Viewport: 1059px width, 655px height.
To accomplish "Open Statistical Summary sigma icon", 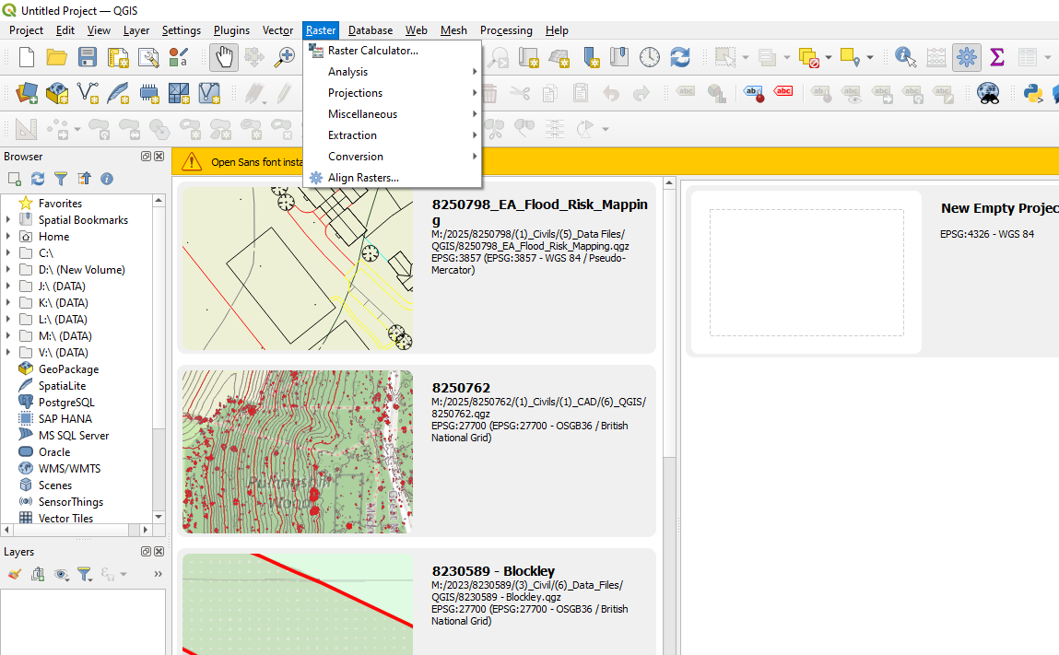I will pos(996,57).
